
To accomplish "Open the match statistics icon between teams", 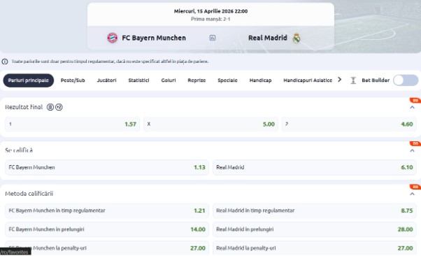I will [x=213, y=38].
